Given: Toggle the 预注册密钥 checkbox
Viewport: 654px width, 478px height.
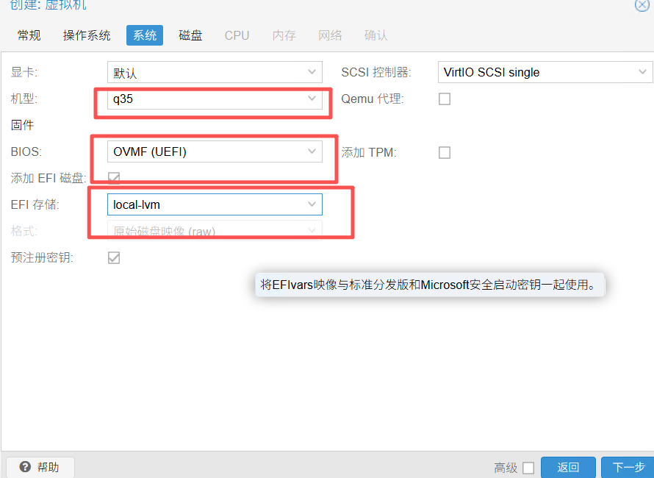Looking at the screenshot, I should pyautogui.click(x=114, y=257).
